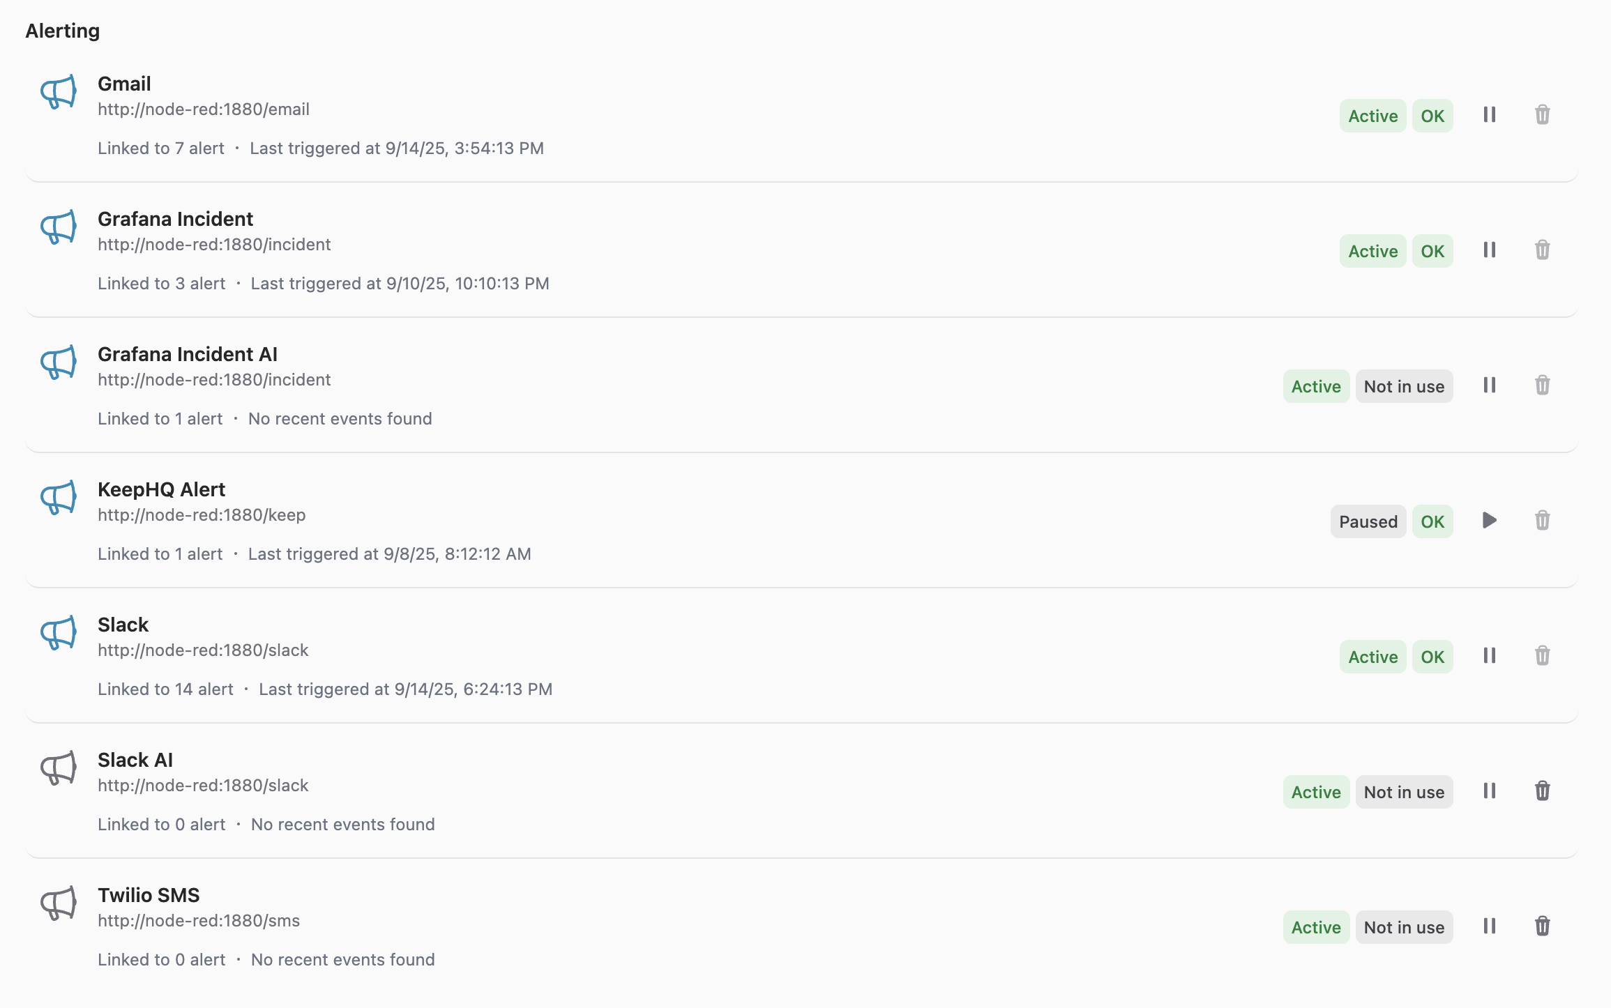Delete the Grafana Incident webhook

1542,250
